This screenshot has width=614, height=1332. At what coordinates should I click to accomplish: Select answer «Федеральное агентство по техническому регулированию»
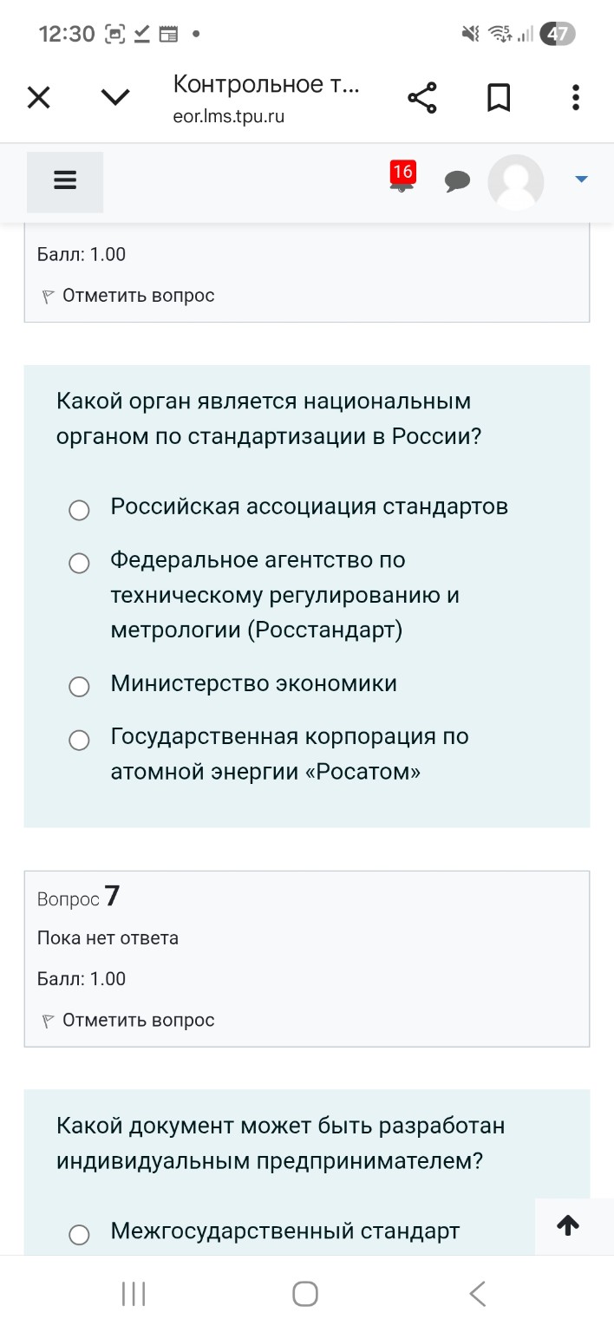pyautogui.click(x=79, y=563)
